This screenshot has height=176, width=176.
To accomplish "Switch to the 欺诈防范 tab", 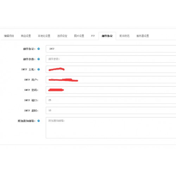I will (x=125, y=36).
